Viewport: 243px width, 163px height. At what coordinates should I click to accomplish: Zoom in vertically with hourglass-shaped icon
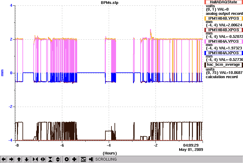tap(50, 159)
